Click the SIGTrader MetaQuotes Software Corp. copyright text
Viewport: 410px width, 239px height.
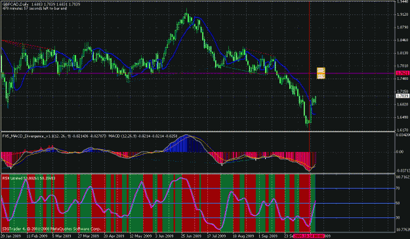click(x=51, y=229)
